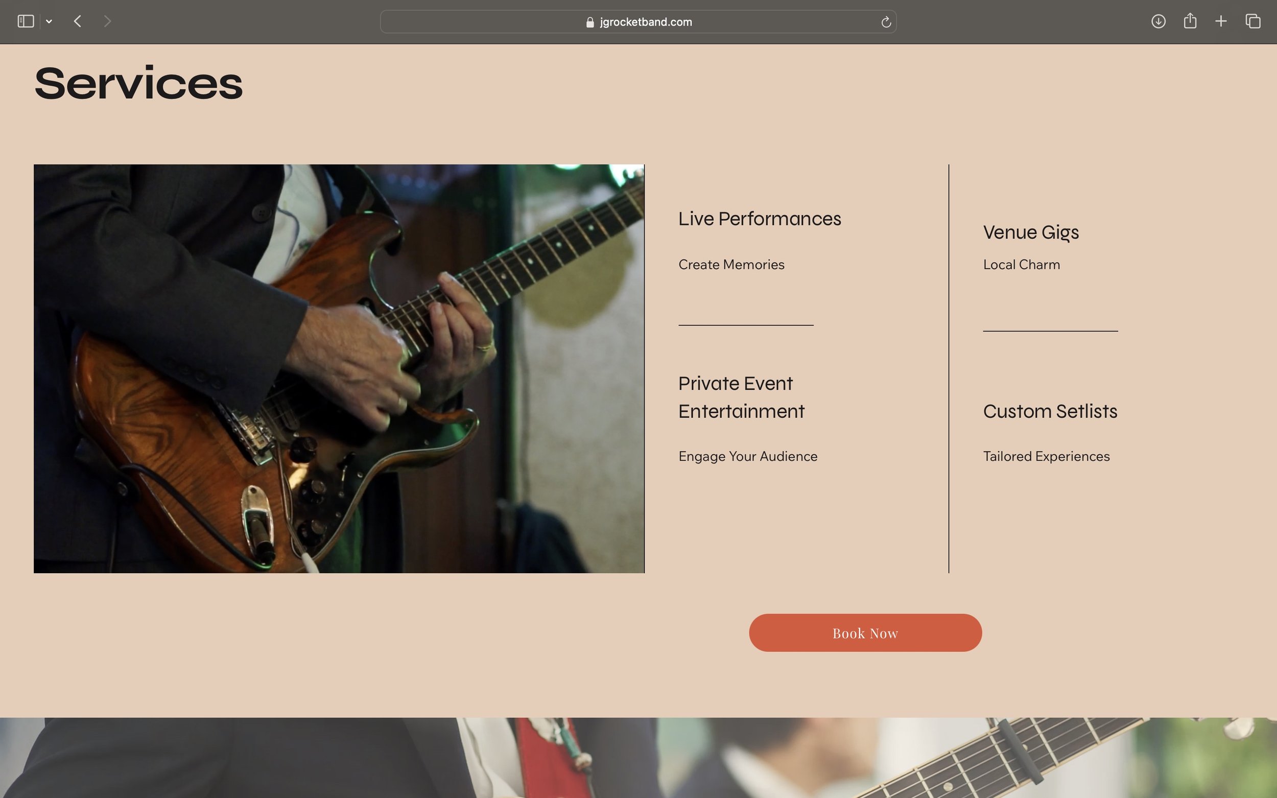Open the Downloads icon in toolbar
The width and height of the screenshot is (1277, 798).
click(1158, 21)
